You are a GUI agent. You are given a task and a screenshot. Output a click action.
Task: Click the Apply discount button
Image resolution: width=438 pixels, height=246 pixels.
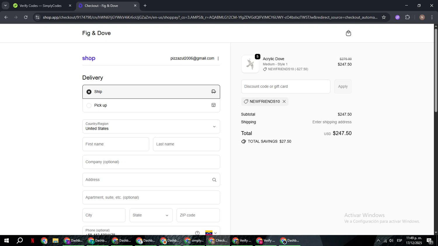(343, 87)
